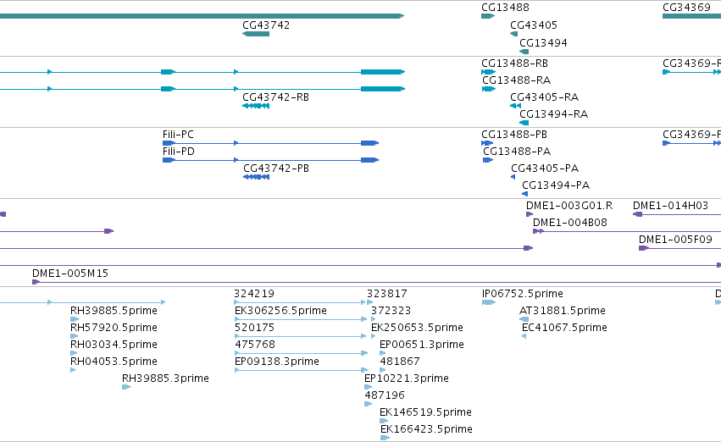Image resolution: width=721 pixels, height=442 pixels.
Task: Select the 487196 feature label
Action: coord(385,396)
